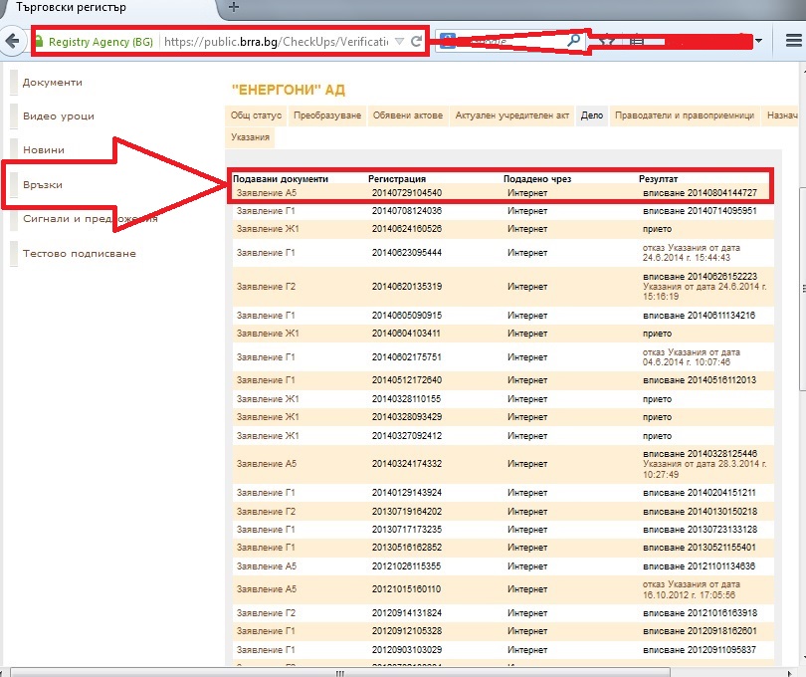Open 'Тестово подписване' sidebar item
Image resolution: width=806 pixels, height=677 pixels.
pos(80,254)
